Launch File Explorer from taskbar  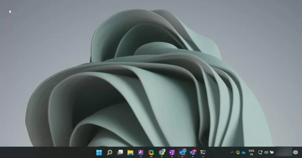tap(131, 152)
